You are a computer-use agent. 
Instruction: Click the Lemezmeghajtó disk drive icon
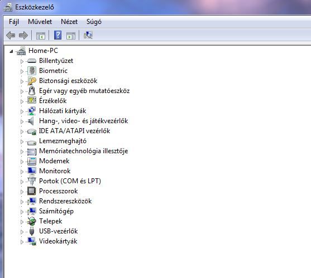pos(32,142)
